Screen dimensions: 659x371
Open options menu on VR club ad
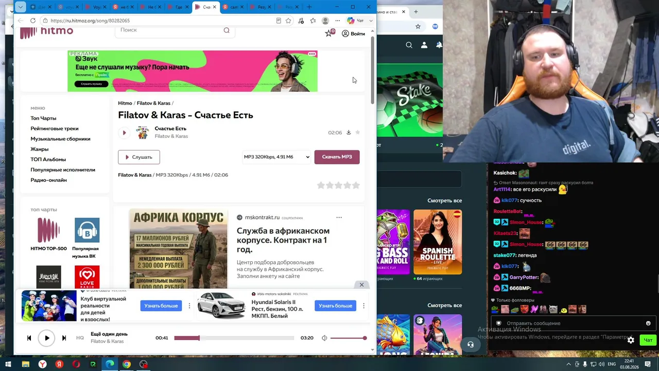(189, 306)
